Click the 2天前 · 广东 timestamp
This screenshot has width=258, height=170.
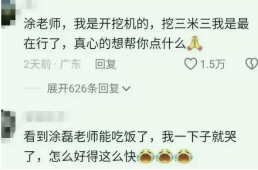pyautogui.click(x=52, y=64)
